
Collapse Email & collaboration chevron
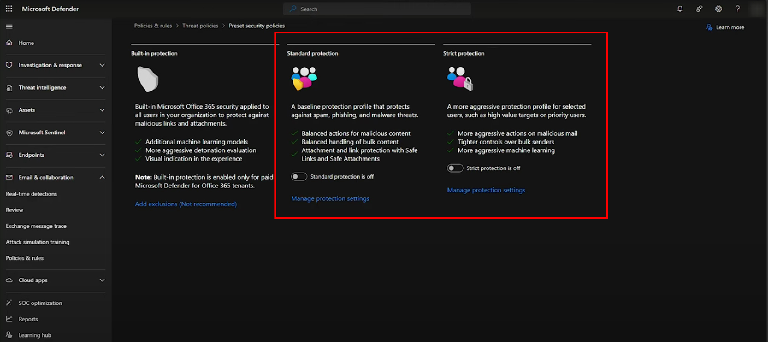pyautogui.click(x=102, y=177)
